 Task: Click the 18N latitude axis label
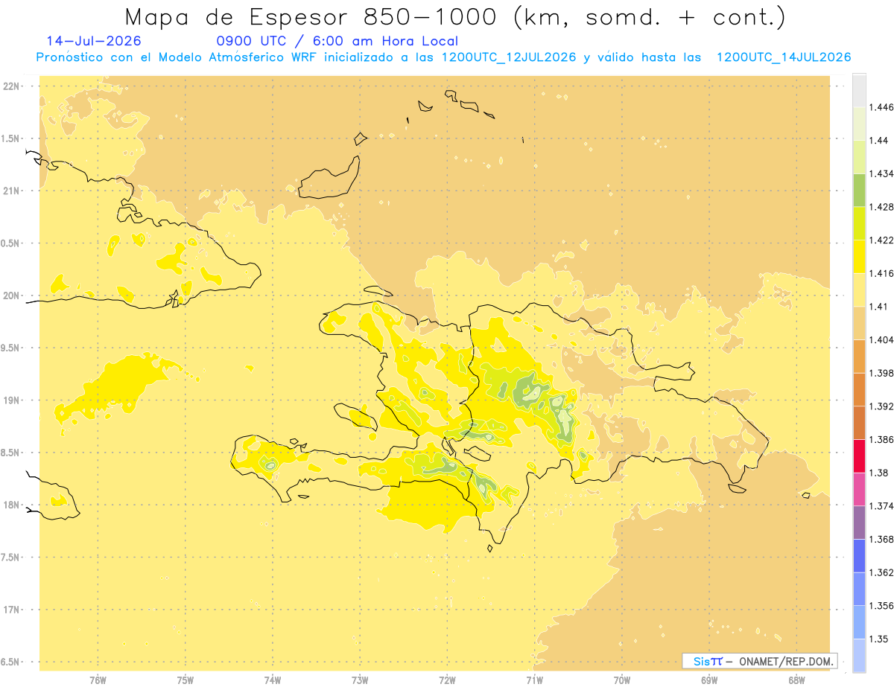[x=11, y=505]
